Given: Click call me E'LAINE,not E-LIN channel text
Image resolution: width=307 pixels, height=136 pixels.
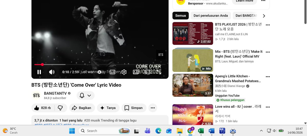Looking at the screenshot, I should 231,34.
